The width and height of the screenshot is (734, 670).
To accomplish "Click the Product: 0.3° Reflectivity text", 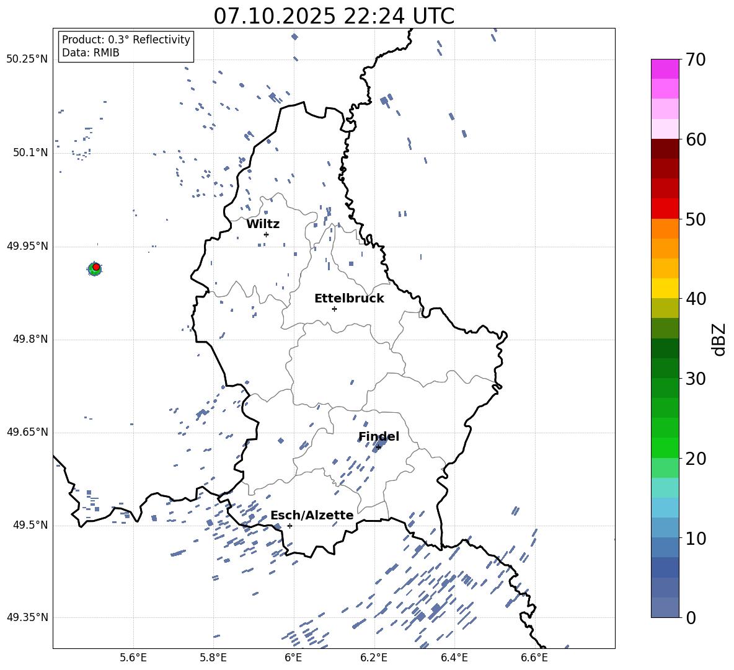I will coord(126,40).
